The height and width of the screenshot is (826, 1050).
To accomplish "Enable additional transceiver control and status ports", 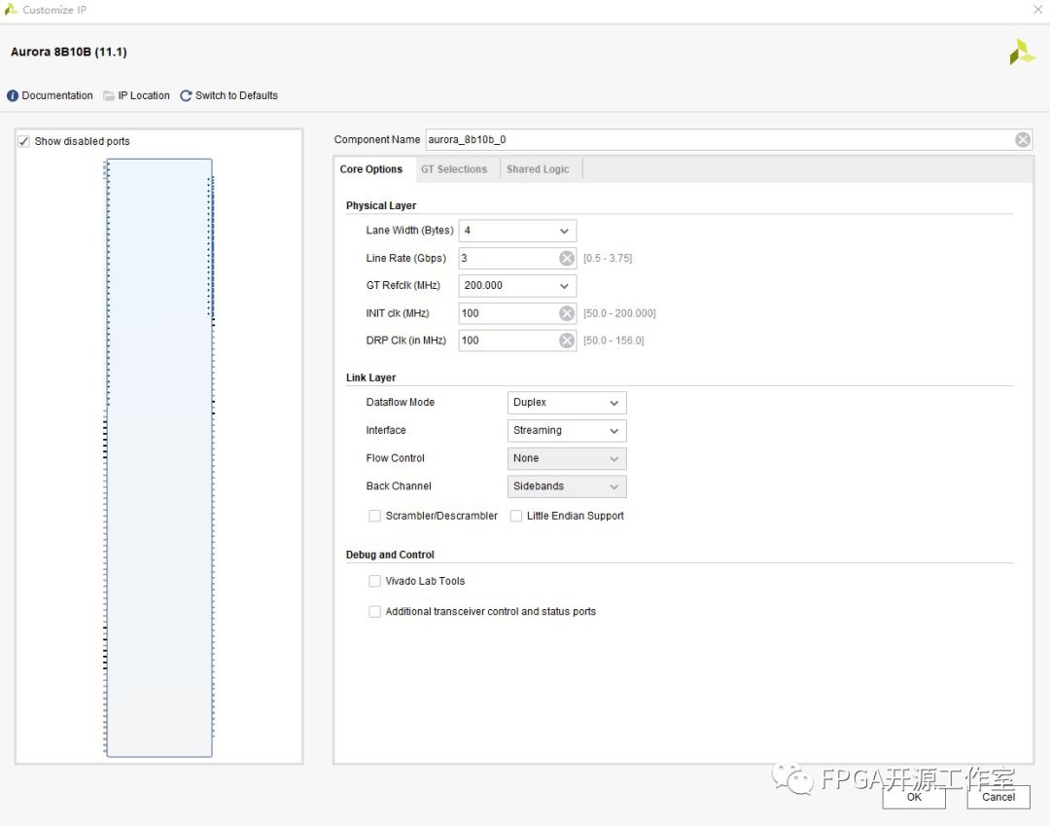I will tap(374, 612).
